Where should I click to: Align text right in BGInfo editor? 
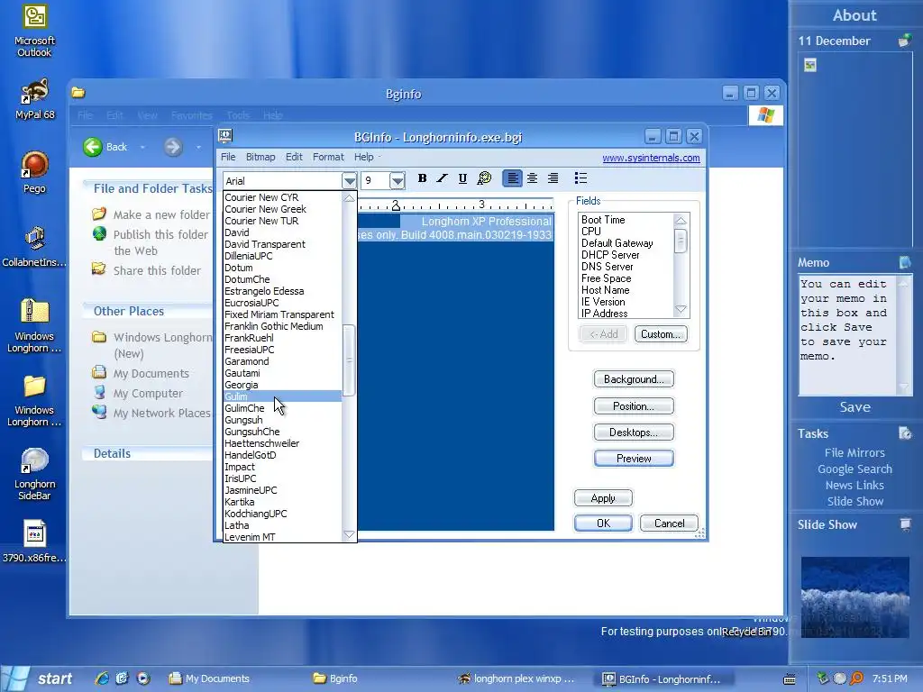(553, 178)
